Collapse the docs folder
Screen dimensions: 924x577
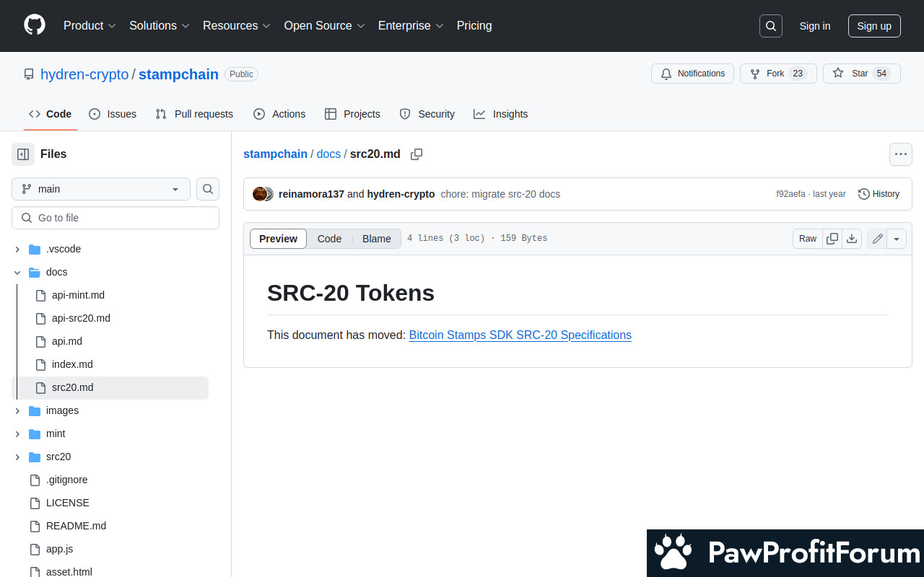point(17,272)
